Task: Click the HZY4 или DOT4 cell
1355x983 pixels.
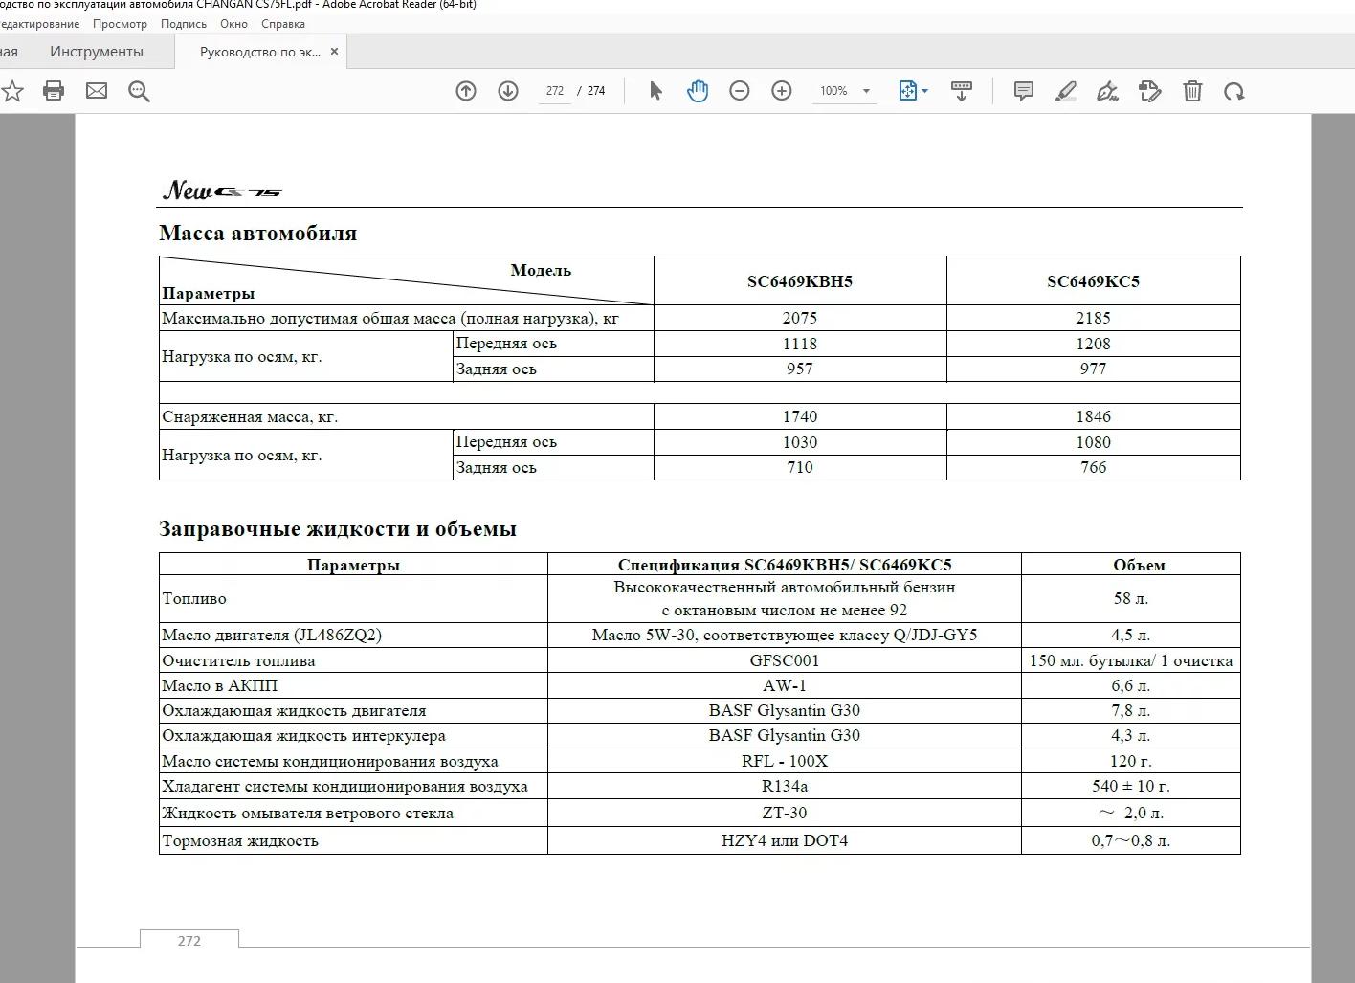Action: pyautogui.click(x=785, y=840)
